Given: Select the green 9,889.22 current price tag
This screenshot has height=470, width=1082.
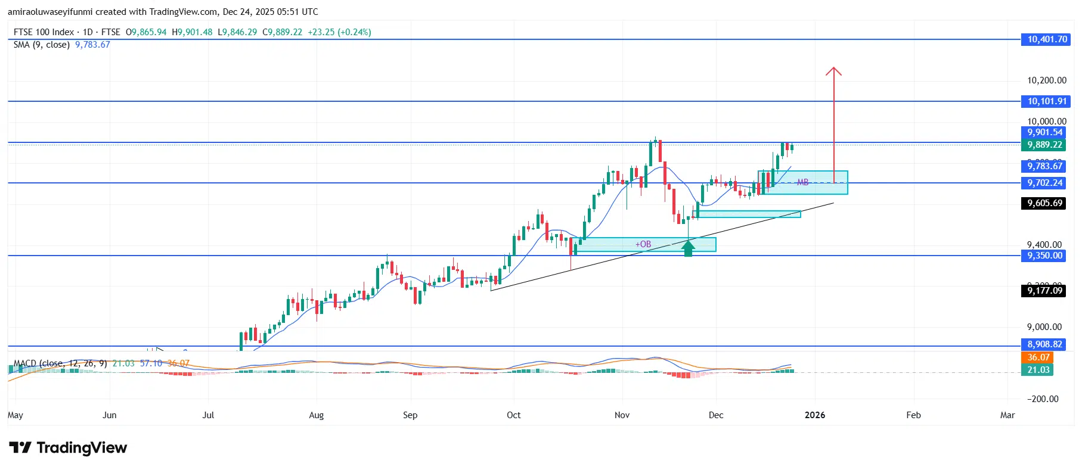Looking at the screenshot, I should pos(1044,145).
